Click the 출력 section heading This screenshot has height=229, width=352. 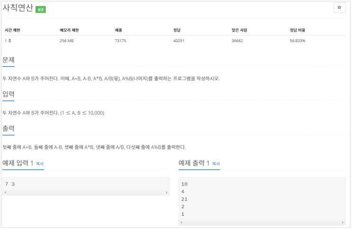click(x=9, y=128)
